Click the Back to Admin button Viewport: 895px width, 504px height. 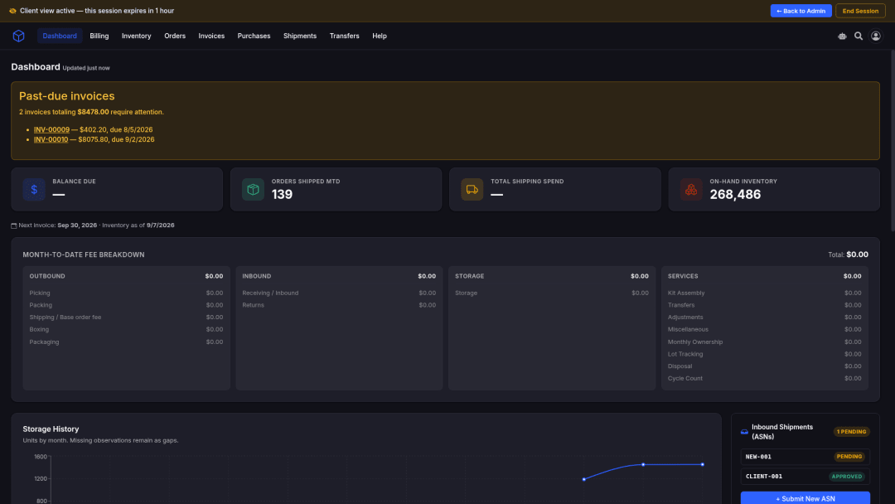tap(801, 11)
